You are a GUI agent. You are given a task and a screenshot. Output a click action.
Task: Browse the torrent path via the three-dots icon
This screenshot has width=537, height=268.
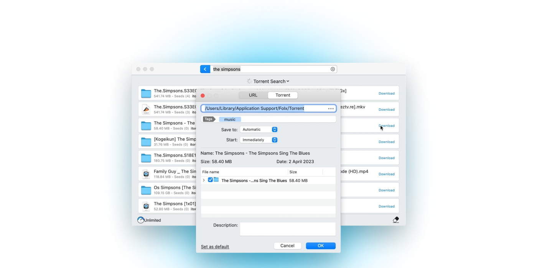click(x=331, y=109)
